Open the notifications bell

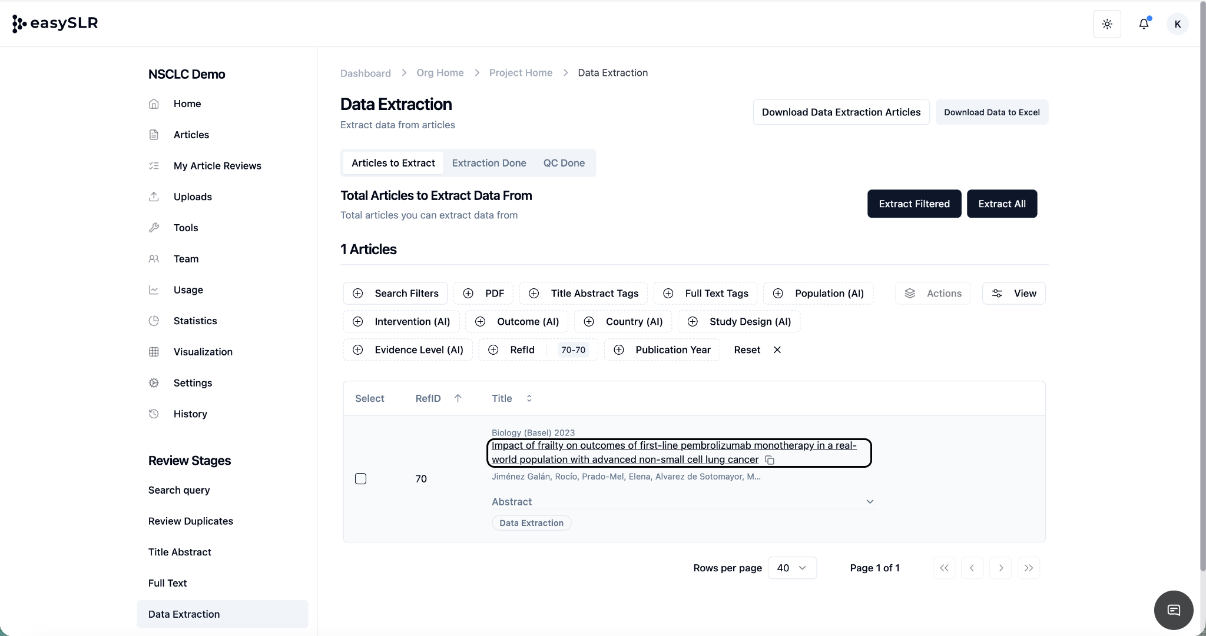pyautogui.click(x=1144, y=24)
